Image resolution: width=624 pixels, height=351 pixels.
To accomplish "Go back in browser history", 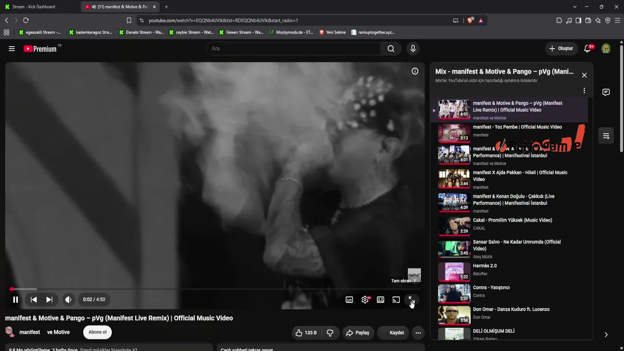I will pyautogui.click(x=6, y=20).
